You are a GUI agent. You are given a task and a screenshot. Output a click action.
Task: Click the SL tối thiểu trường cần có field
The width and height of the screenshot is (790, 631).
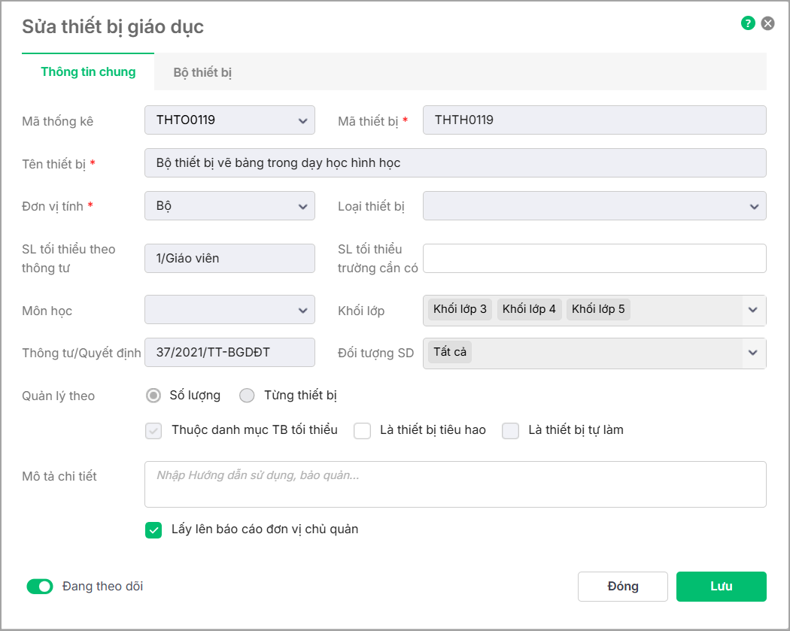click(594, 258)
